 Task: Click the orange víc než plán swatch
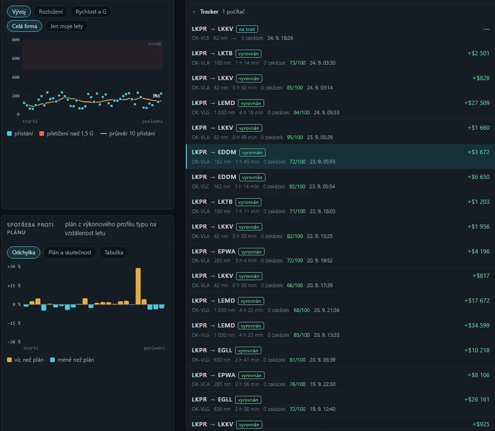(x=9, y=360)
